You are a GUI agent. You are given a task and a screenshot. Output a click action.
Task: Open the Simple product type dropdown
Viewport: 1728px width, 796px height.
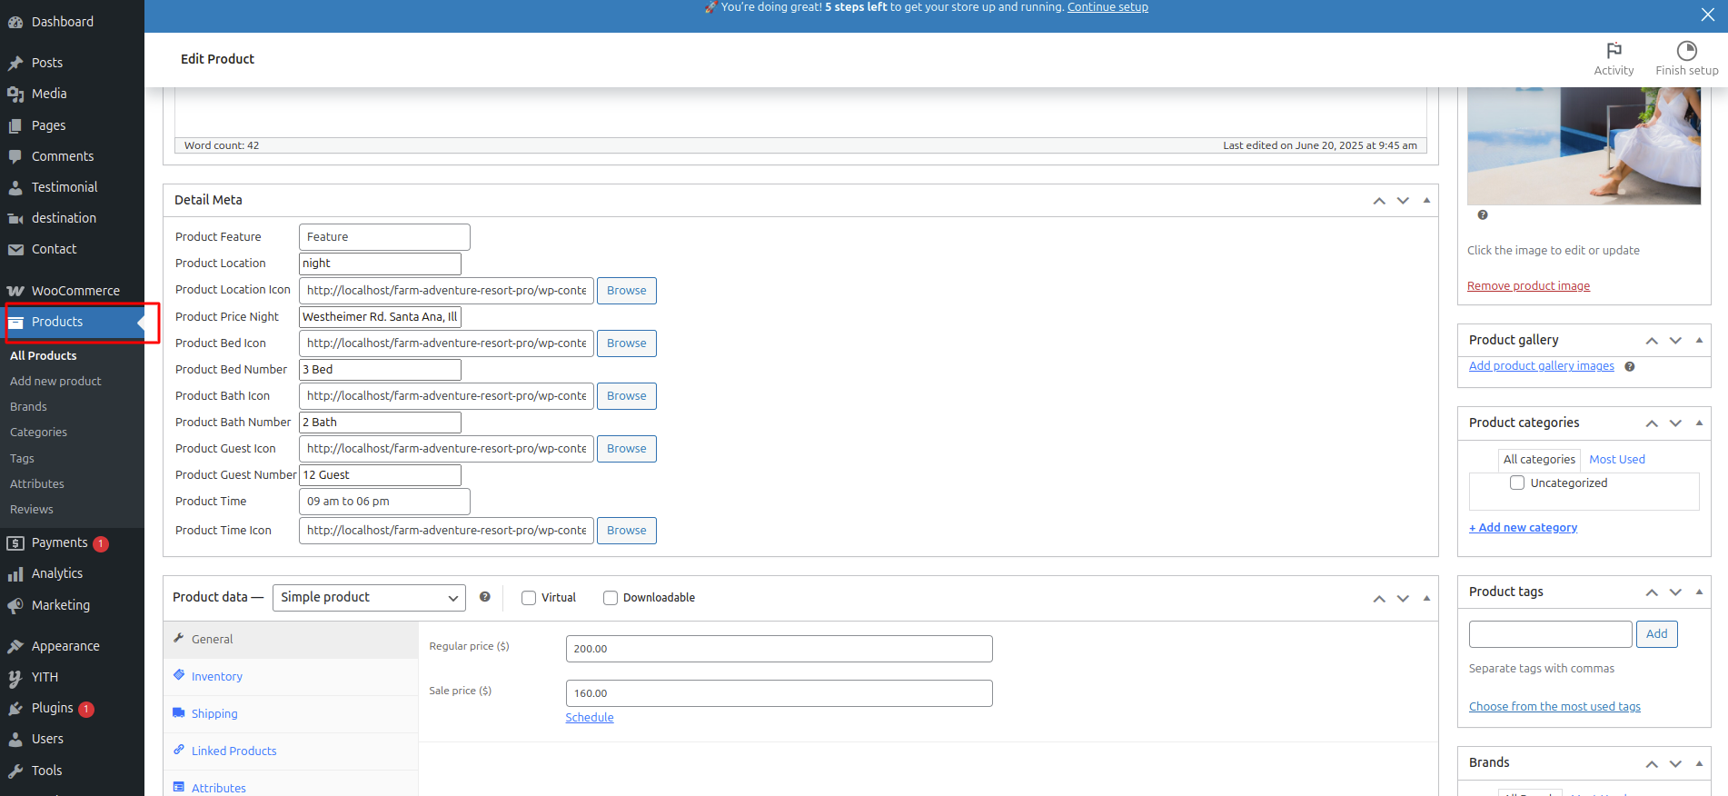369,598
